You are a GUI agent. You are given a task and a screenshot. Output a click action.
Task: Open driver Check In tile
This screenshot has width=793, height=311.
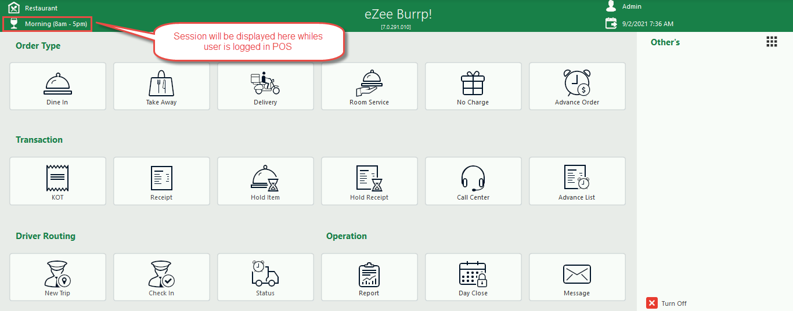coord(161,277)
